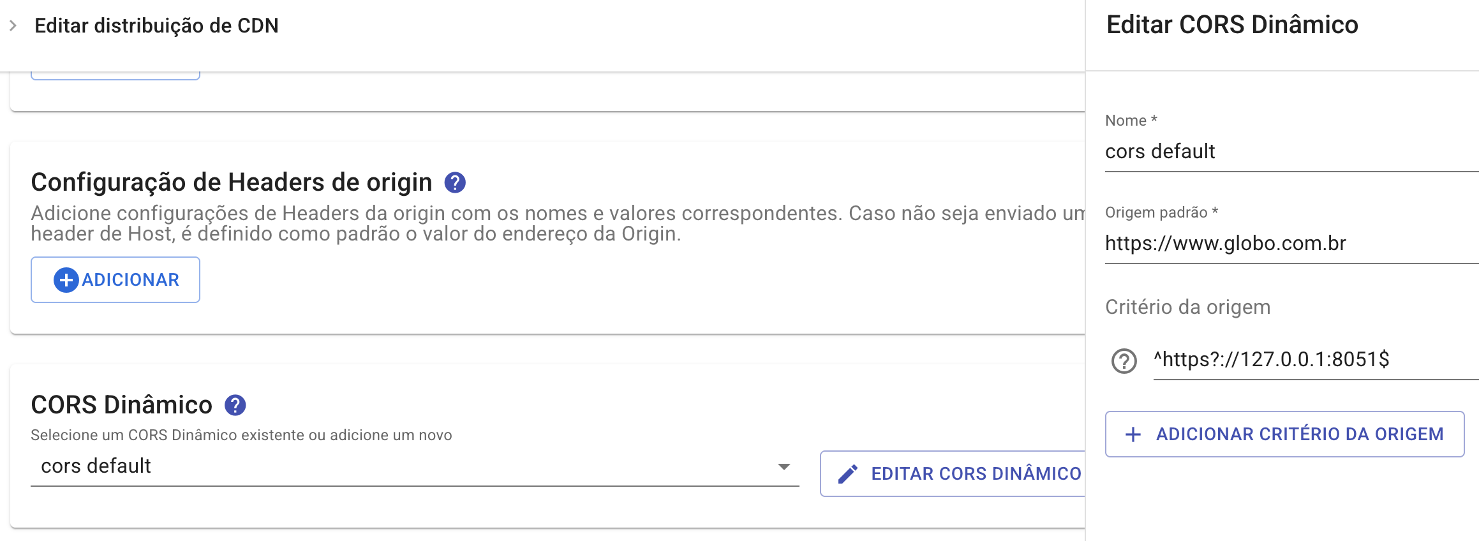Edit the ^https?://127.0.0.1:8051$ criterion field
1479x541 pixels.
[x=1316, y=360]
